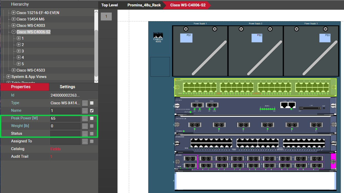Click the Peak Power value field

click(65, 118)
